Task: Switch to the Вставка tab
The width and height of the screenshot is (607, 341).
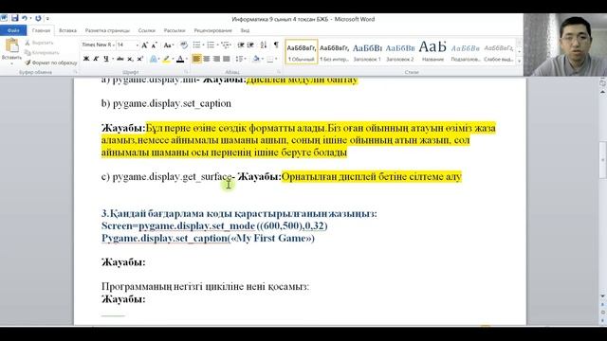Action: (67, 30)
